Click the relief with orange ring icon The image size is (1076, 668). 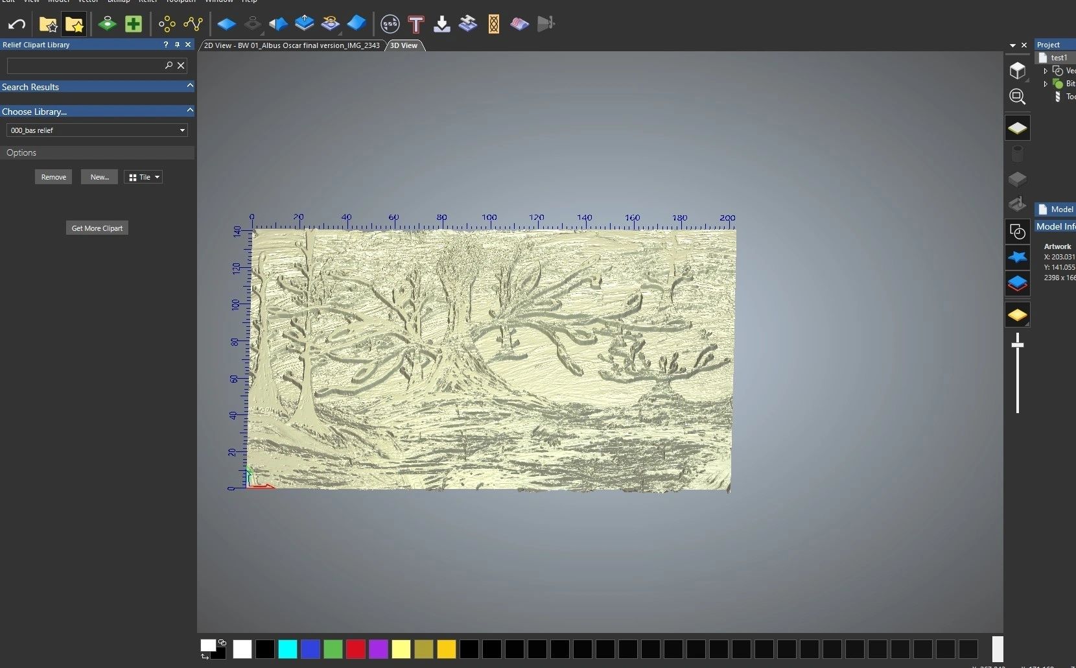pyautogui.click(x=331, y=25)
